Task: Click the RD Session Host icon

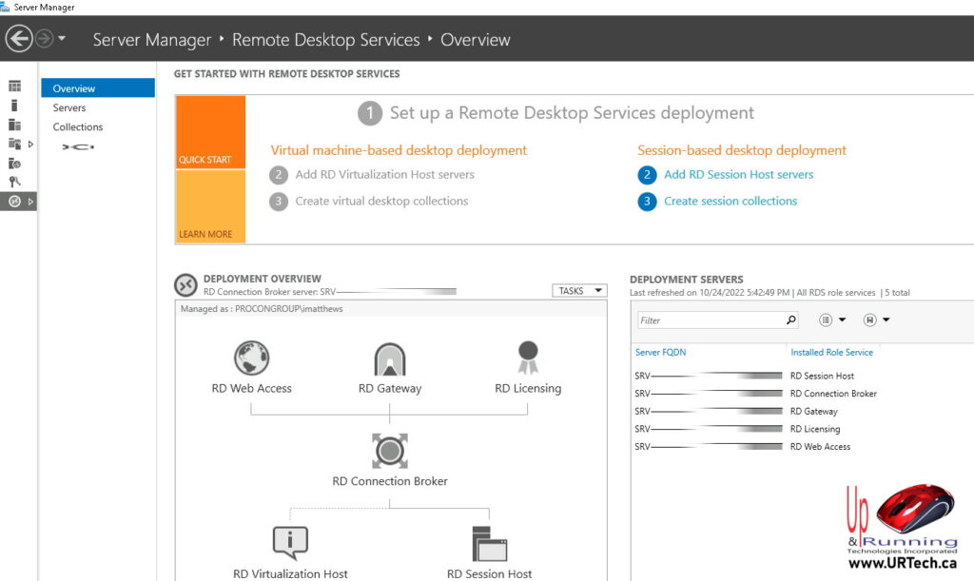Action: (489, 544)
